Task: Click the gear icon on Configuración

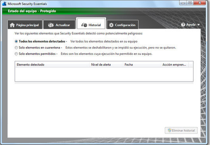Action: [x=111, y=25]
